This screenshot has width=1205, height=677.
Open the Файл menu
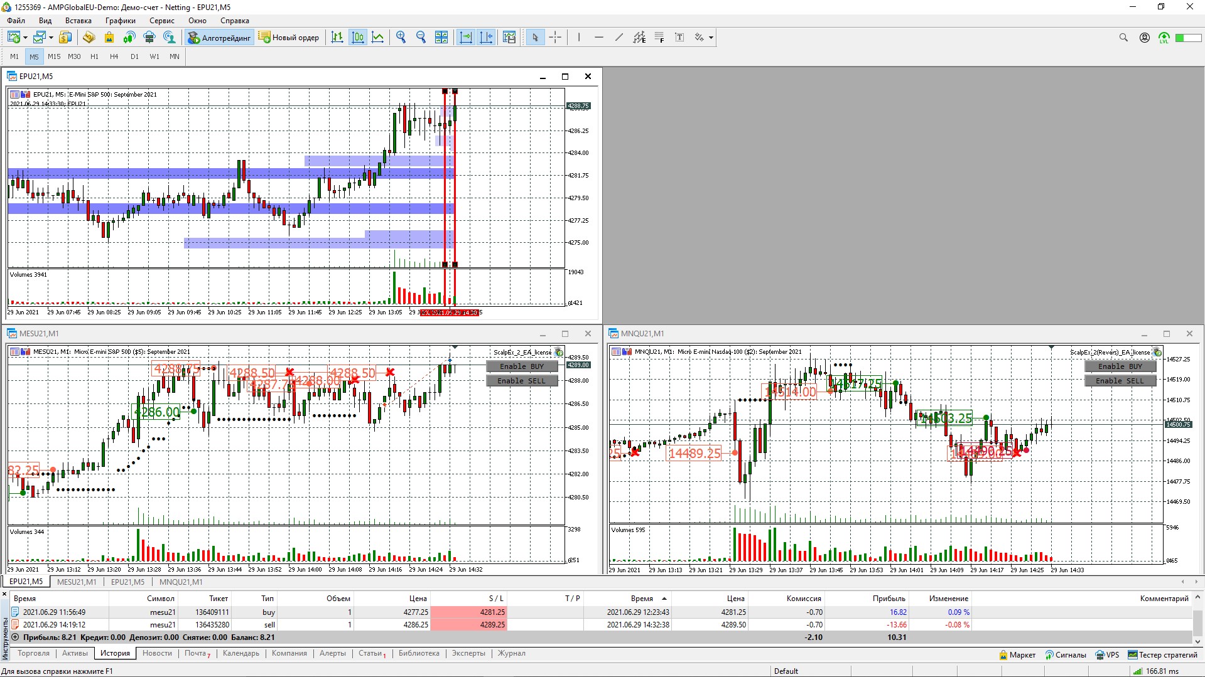[16, 21]
